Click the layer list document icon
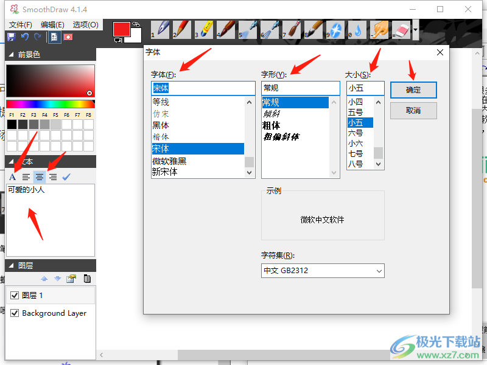487x365 pixels. (x=87, y=279)
